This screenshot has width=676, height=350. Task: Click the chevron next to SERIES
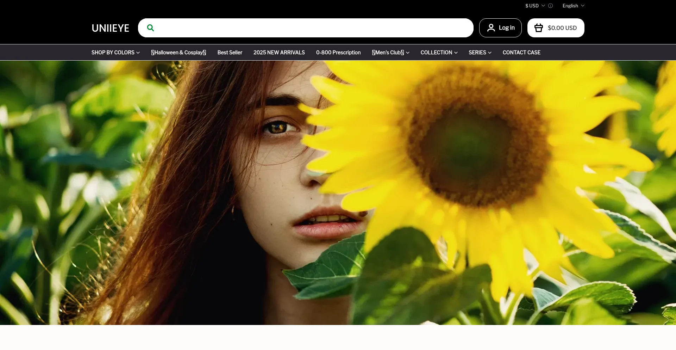coord(490,53)
